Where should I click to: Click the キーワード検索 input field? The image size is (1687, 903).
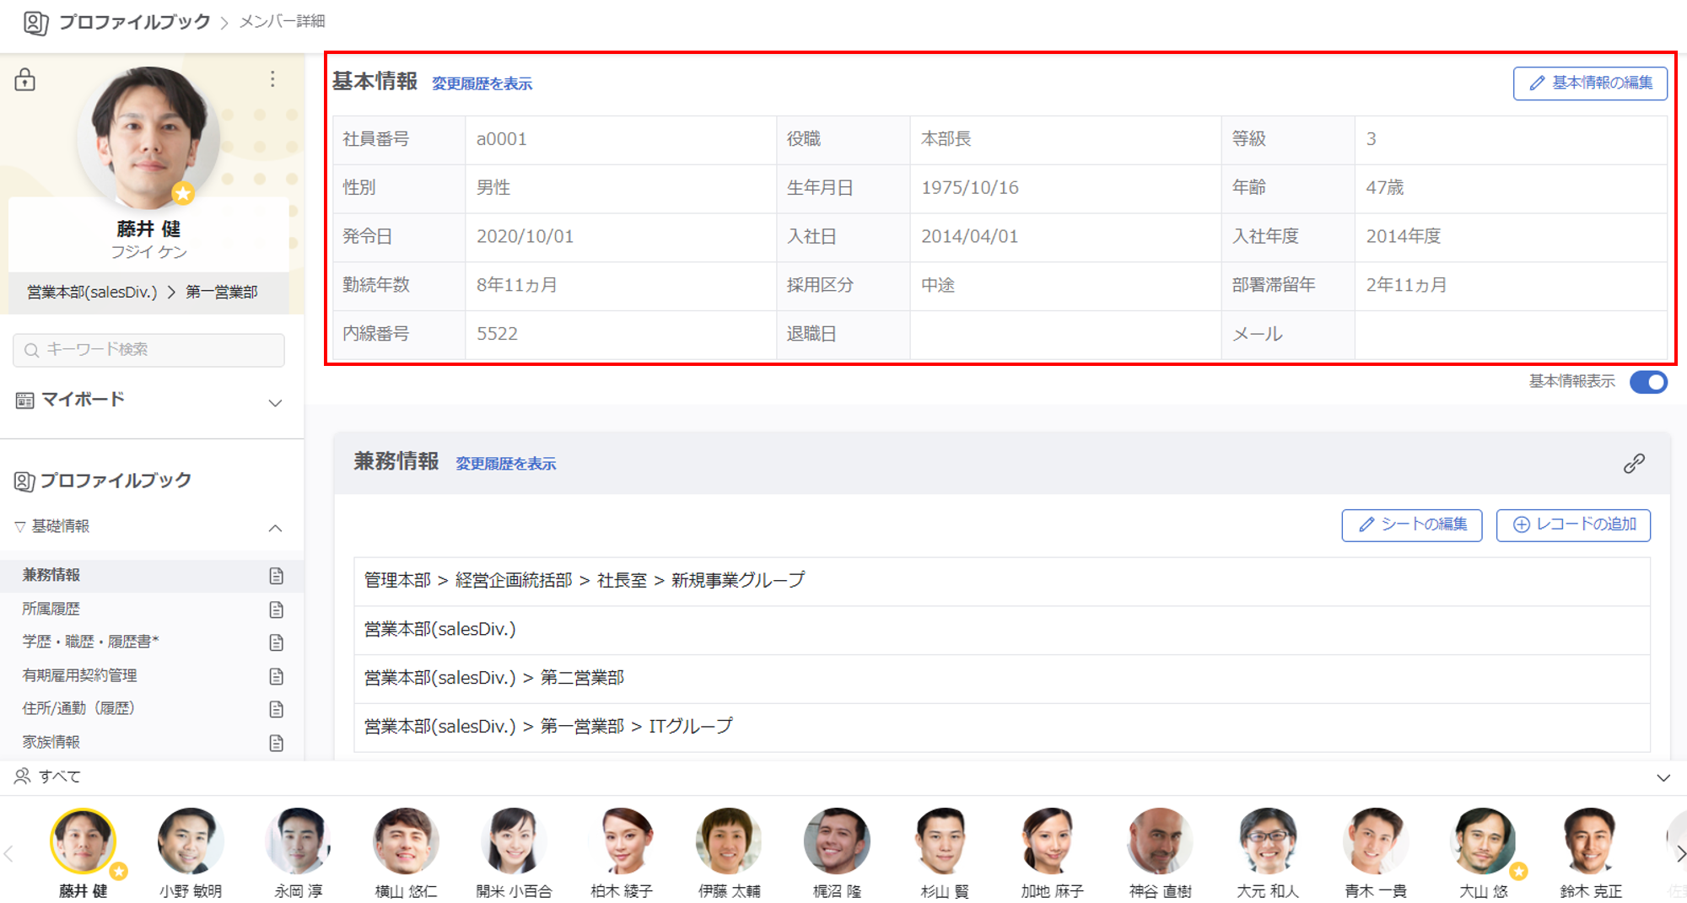pyautogui.click(x=148, y=350)
